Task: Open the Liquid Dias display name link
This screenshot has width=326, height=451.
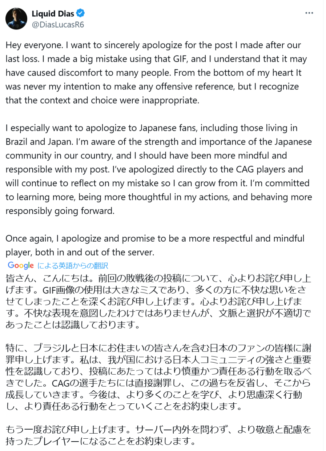Action: (x=53, y=14)
